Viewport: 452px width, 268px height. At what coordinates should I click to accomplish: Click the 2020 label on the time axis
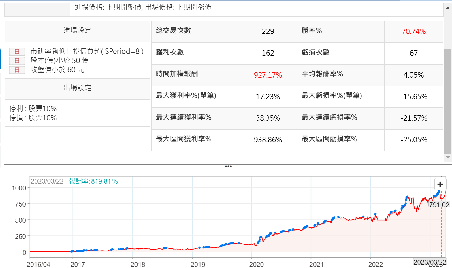256,264
